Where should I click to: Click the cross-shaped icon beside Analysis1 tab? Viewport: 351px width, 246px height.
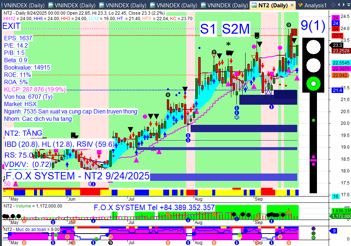click(x=333, y=5)
